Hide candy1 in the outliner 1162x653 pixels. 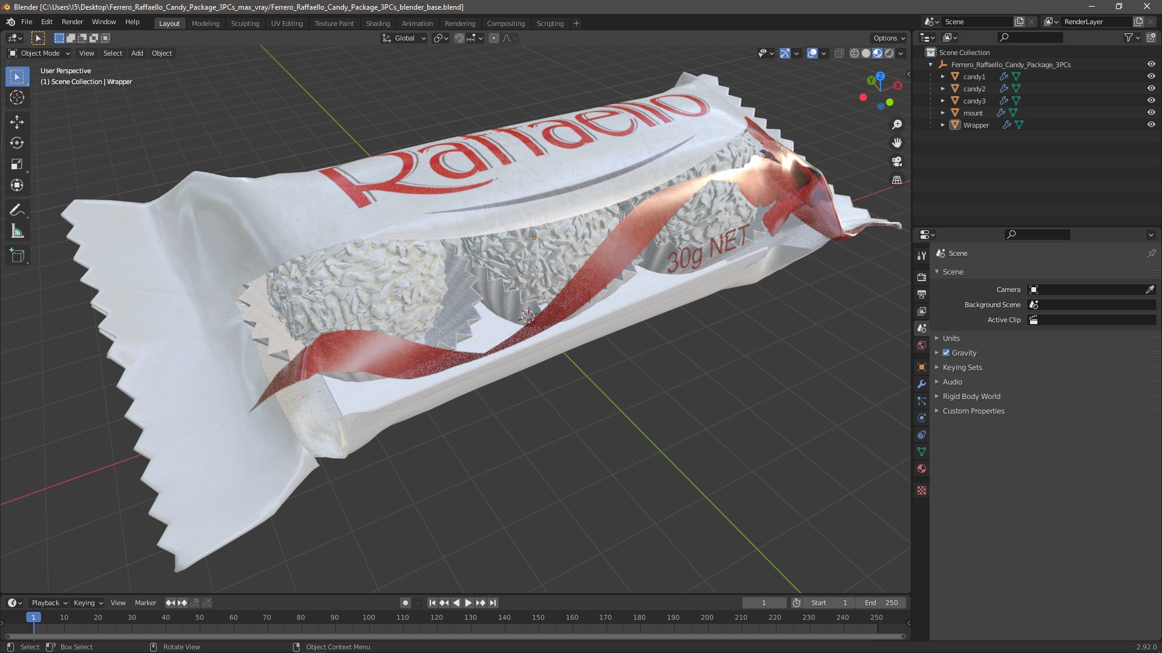[1151, 76]
